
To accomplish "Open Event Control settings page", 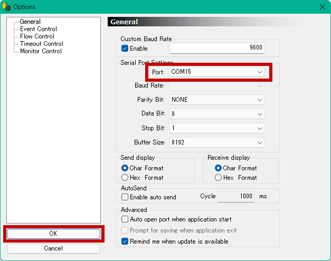I will point(38,29).
